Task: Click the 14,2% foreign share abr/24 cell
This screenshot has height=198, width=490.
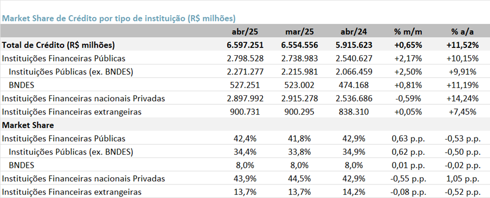Action: [x=353, y=192]
